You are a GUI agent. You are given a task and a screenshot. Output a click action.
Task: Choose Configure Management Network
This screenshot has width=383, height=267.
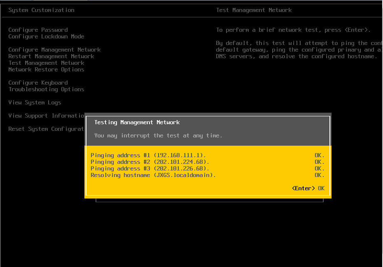point(54,50)
